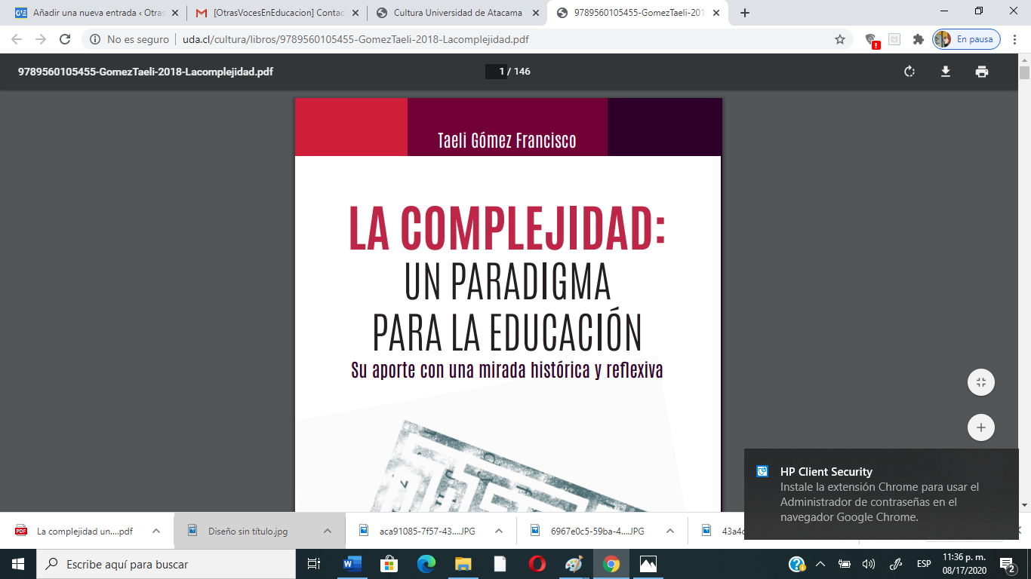Viewport: 1031px width, 579px height.
Task: Download the PDF file
Action: click(945, 72)
